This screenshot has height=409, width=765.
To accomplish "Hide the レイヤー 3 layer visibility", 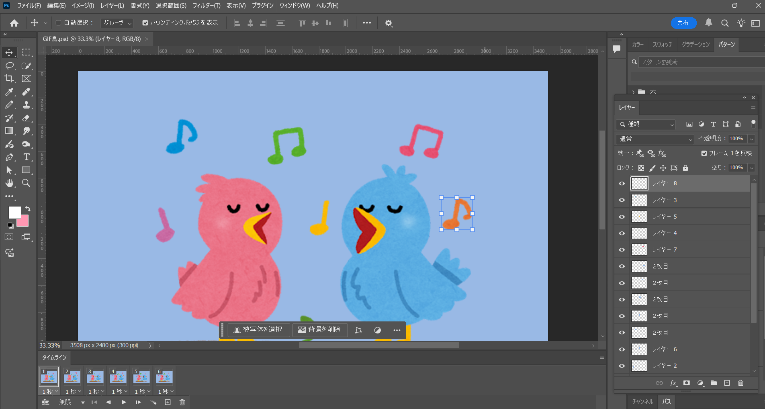I will 622,200.
